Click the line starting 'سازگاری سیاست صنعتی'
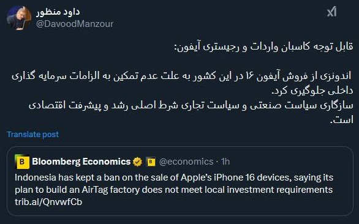 [191, 106]
